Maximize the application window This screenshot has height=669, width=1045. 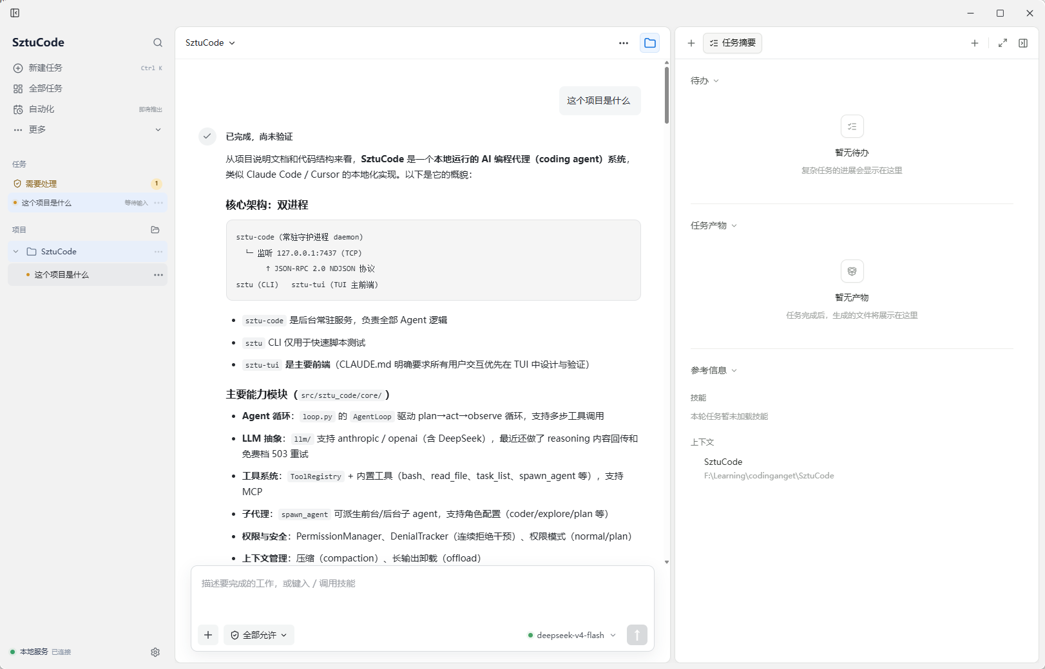[1000, 13]
